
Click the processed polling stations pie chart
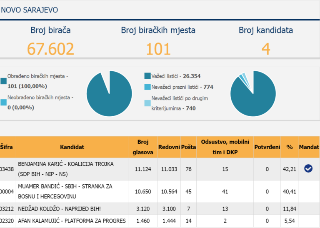click(109, 94)
